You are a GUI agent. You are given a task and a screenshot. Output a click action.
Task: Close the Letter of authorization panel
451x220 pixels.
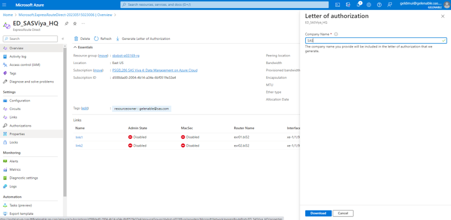point(443,16)
